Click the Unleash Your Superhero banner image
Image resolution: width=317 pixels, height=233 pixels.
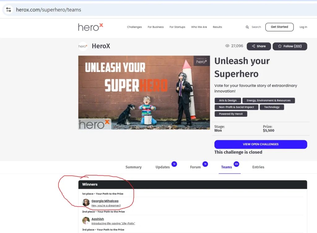tap(144, 93)
